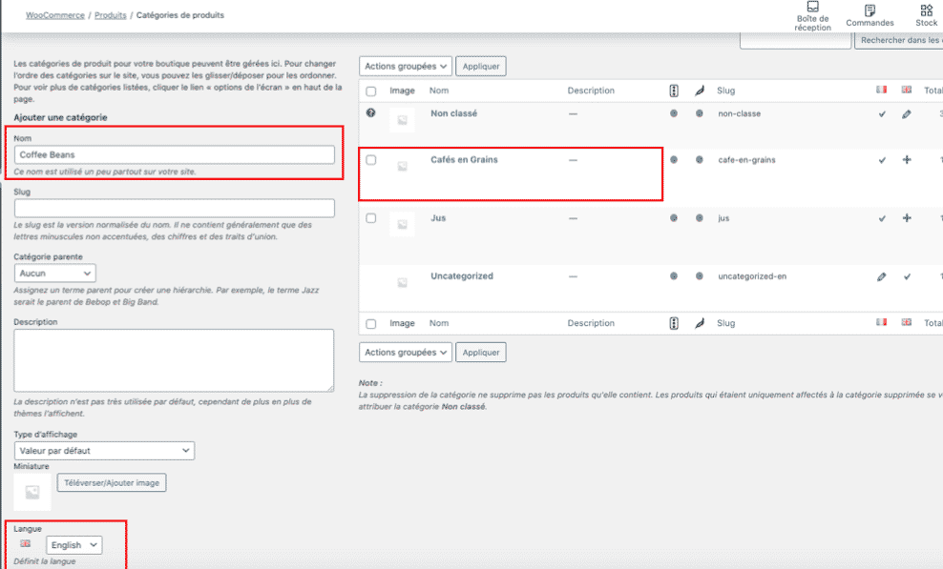Click the Appliquer button
Viewport: 943px width, 569px height.
pos(480,66)
